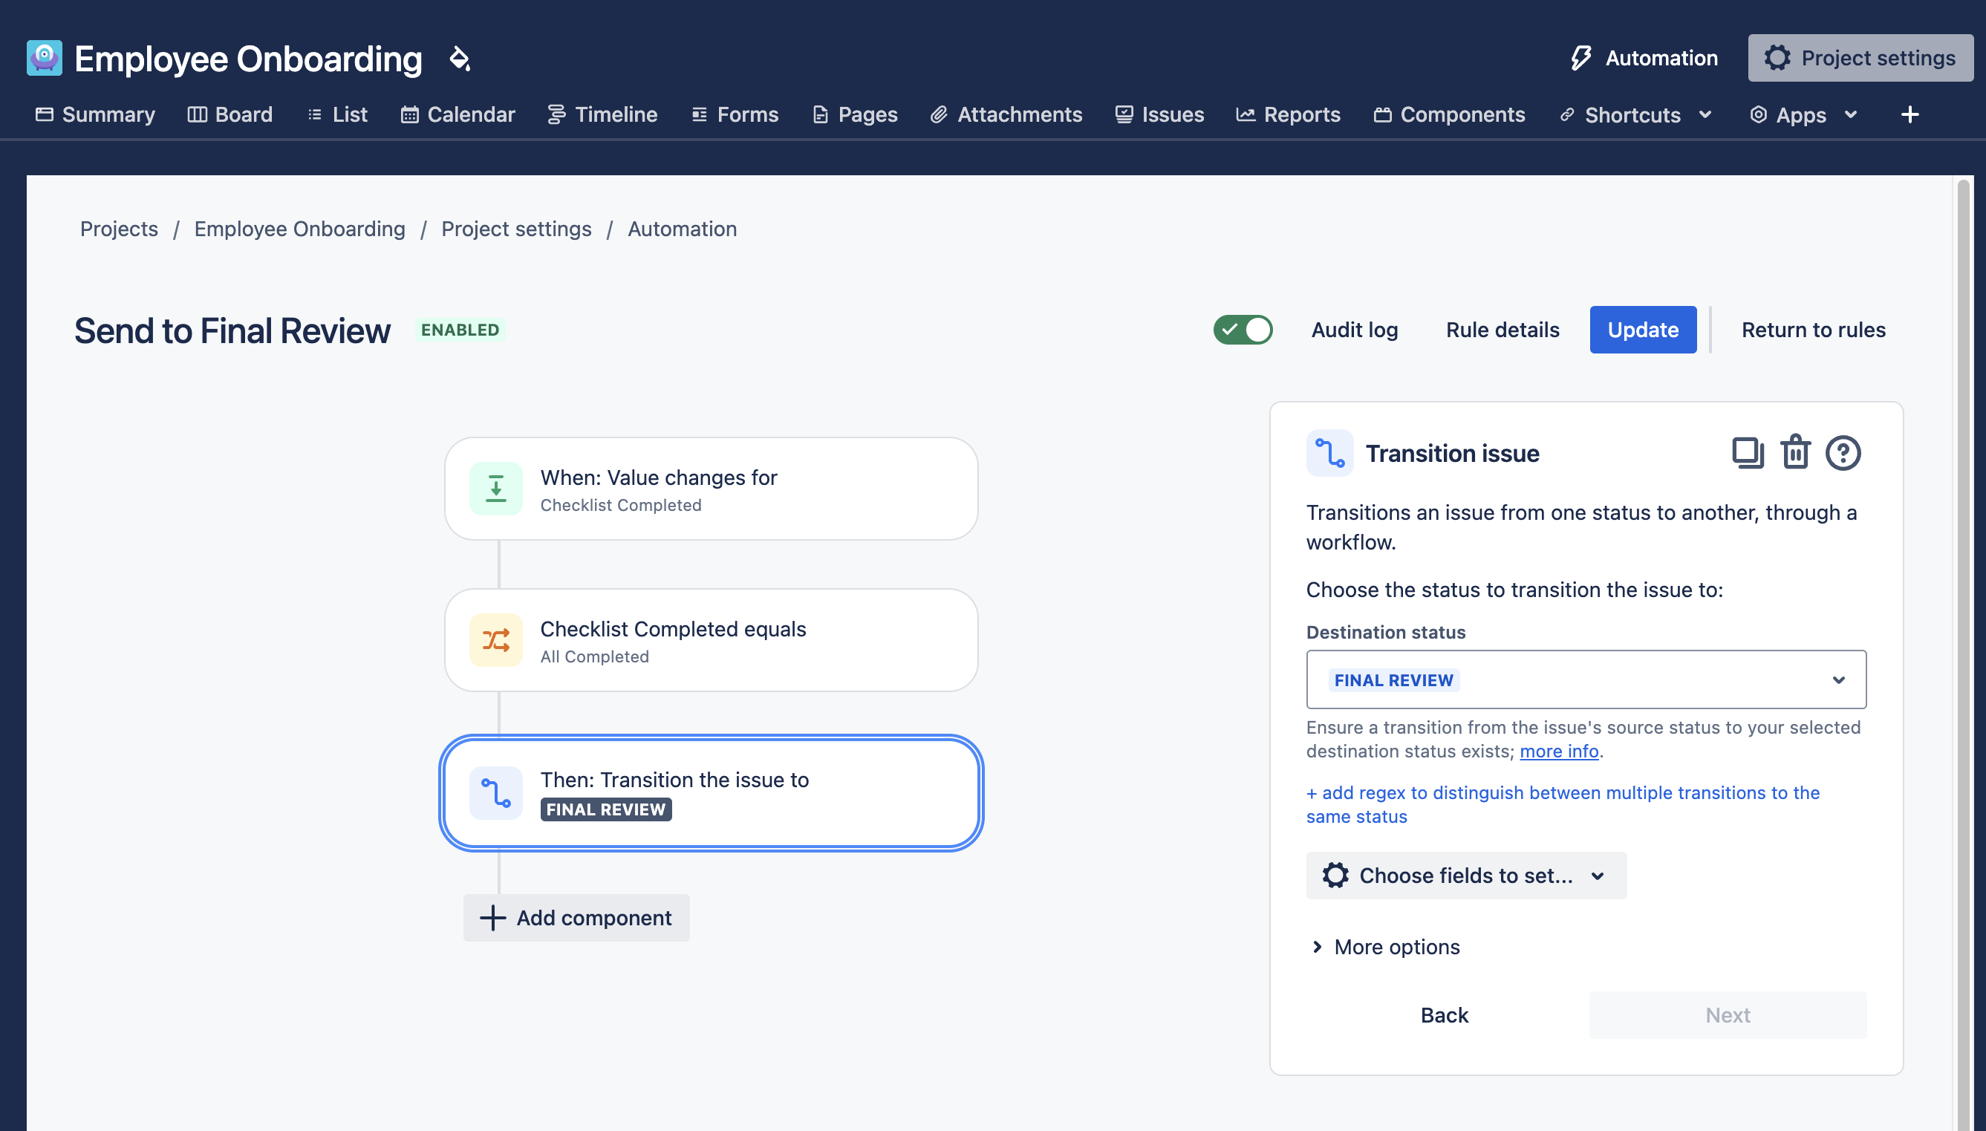Image resolution: width=1986 pixels, height=1131 pixels.
Task: Expand Choose fields to set dropdown
Action: point(1465,876)
